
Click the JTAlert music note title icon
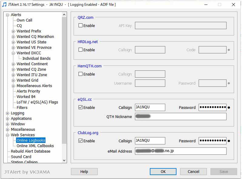point(4,5)
